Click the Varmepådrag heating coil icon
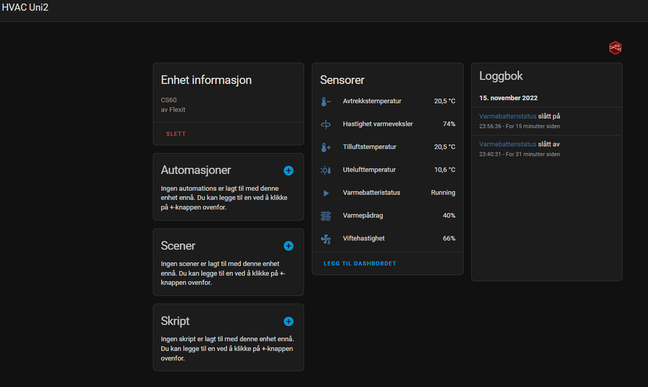This screenshot has height=387, width=648. (325, 216)
